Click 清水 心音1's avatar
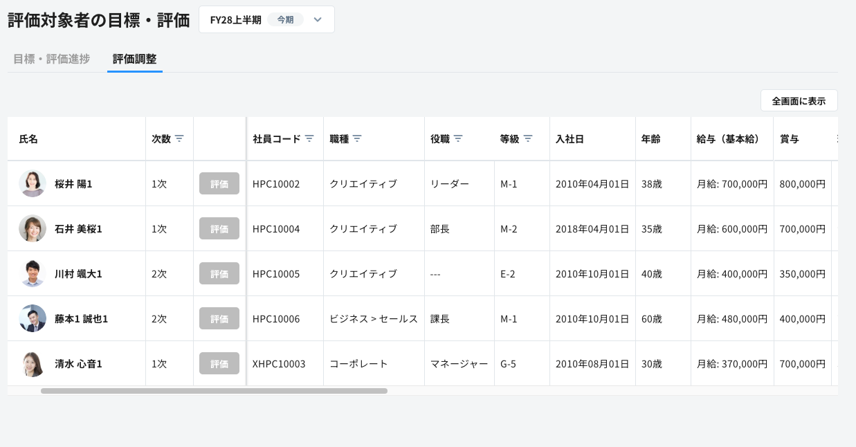Screen dimensions: 856x447 point(33,363)
